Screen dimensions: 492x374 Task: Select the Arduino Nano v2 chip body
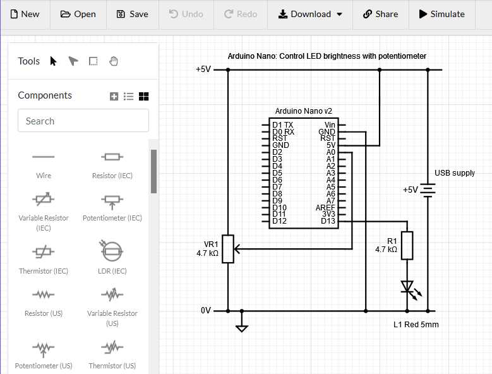pos(304,173)
